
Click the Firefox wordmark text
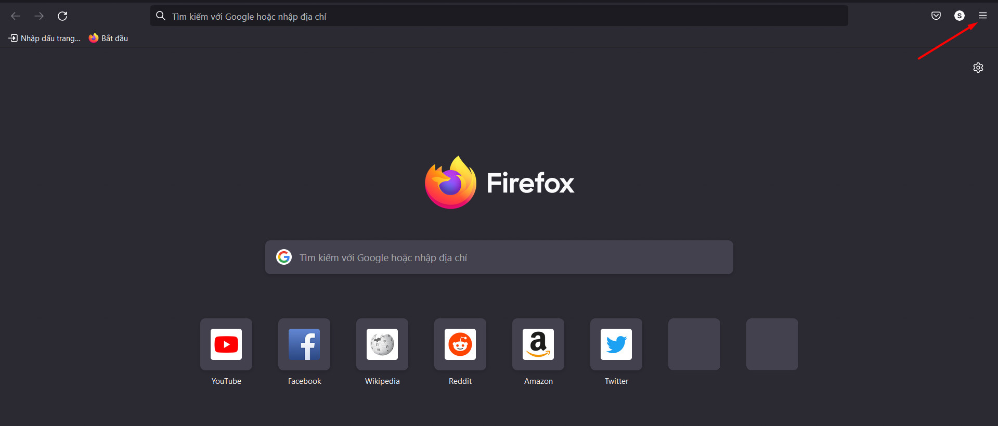530,183
